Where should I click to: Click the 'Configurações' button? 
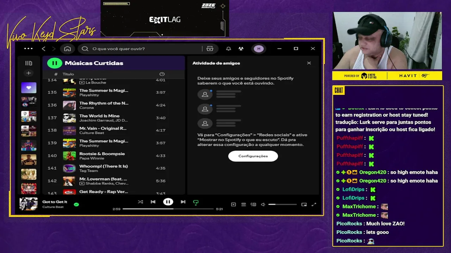(253, 156)
